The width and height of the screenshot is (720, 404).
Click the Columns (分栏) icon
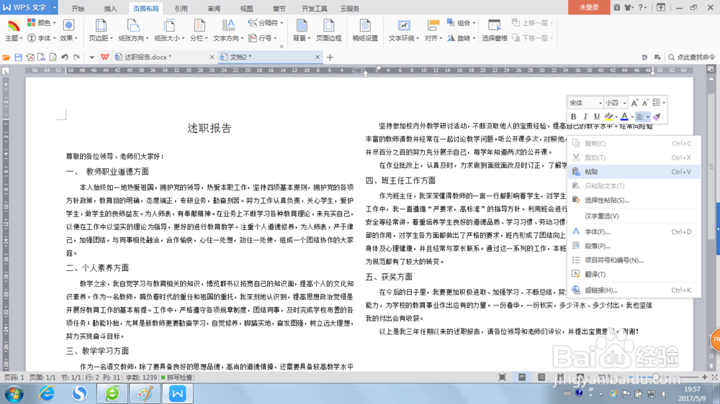(x=199, y=26)
